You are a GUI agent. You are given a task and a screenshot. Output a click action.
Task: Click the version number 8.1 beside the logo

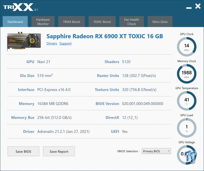click(x=36, y=10)
